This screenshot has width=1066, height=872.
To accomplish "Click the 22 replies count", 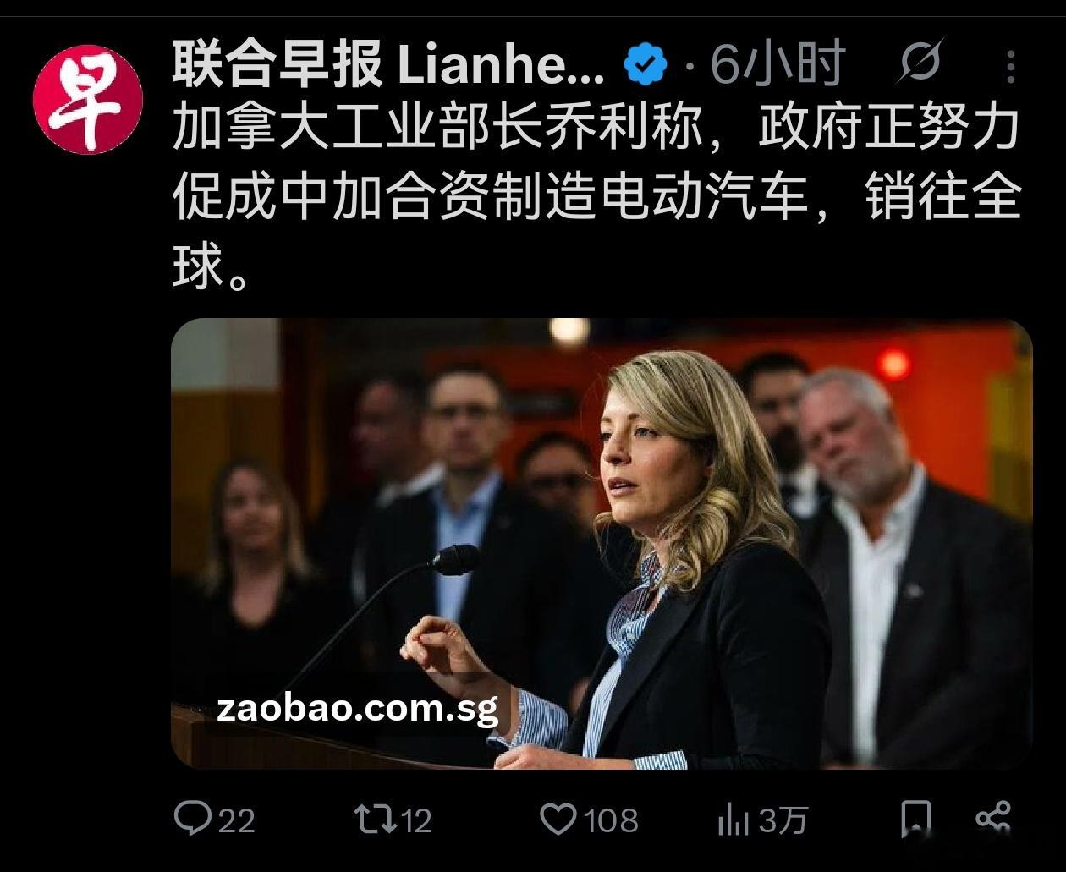I will click(x=236, y=820).
